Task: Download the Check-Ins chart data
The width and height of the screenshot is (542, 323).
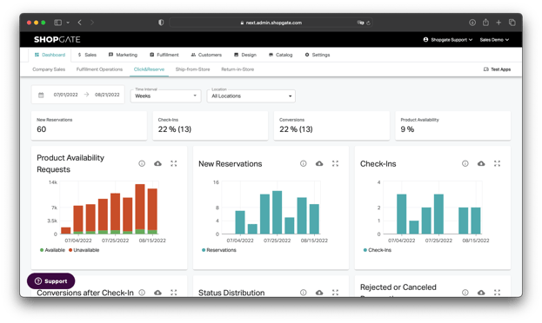Action: pyautogui.click(x=481, y=163)
